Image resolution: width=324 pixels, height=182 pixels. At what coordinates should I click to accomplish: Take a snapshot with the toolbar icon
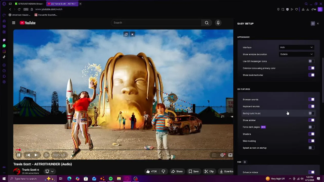coord(283,9)
